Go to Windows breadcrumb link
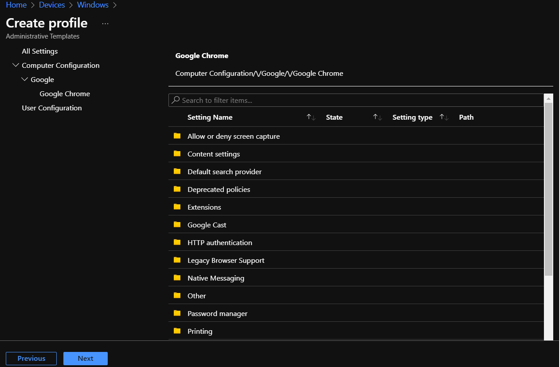559x367 pixels. tap(93, 5)
